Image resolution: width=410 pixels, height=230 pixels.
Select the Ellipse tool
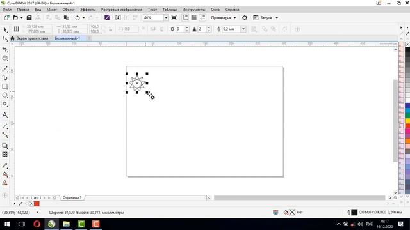click(5, 95)
